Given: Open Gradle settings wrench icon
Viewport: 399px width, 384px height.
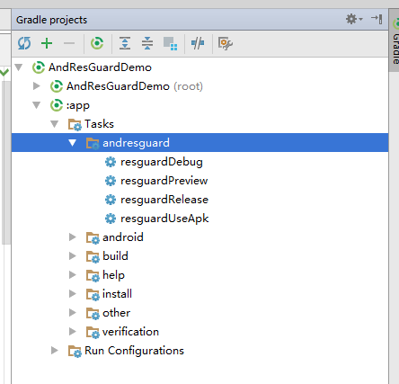Looking at the screenshot, I should pyautogui.click(x=226, y=43).
